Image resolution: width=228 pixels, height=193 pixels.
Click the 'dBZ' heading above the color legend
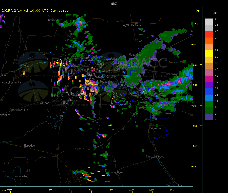(215, 13)
